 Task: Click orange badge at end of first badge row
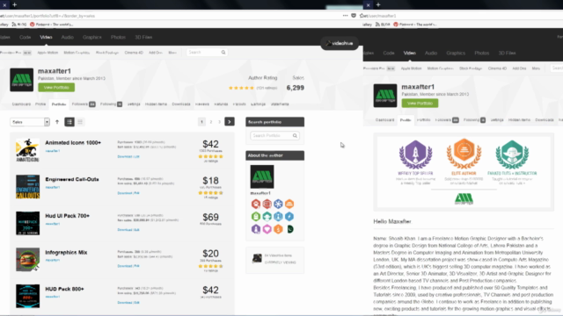pos(289,204)
